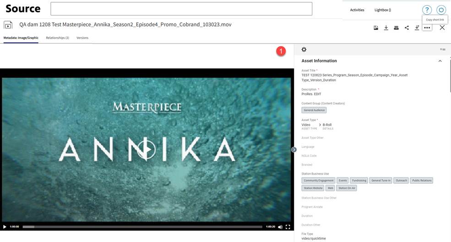Mute the video with the speaker icon

[x=280, y=227]
